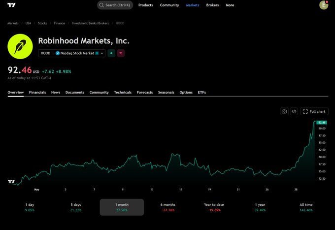Select the 6 months range
The width and height of the screenshot is (335, 230).
168,207
